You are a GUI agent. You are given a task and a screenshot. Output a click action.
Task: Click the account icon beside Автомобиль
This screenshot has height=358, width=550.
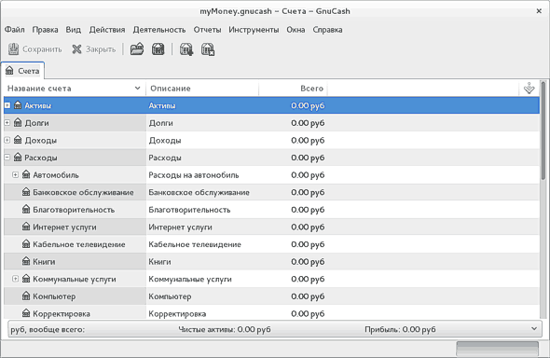pyautogui.click(x=26, y=174)
